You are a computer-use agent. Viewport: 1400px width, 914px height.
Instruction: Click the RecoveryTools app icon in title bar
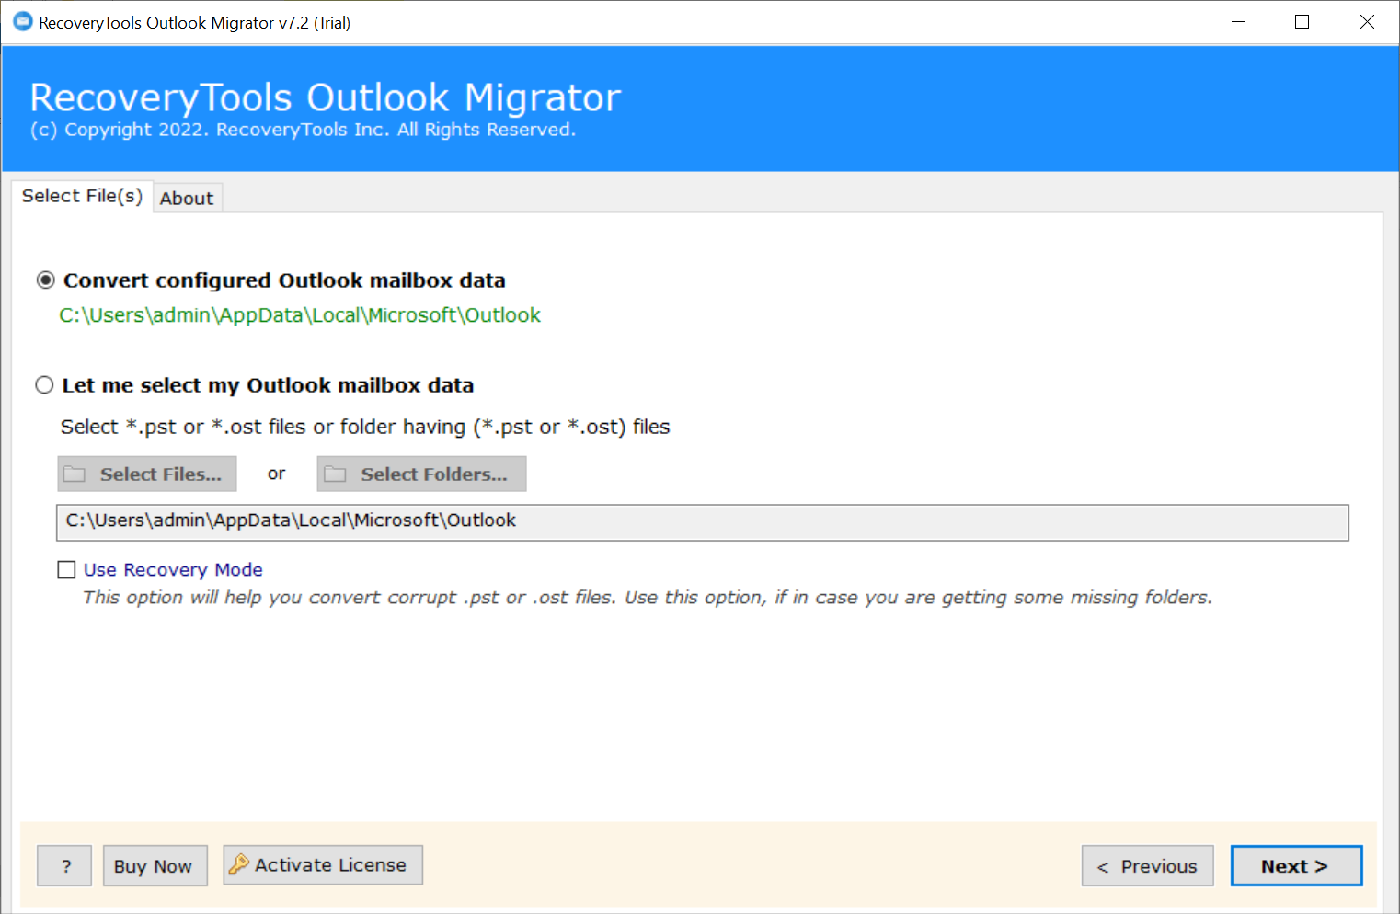(23, 21)
